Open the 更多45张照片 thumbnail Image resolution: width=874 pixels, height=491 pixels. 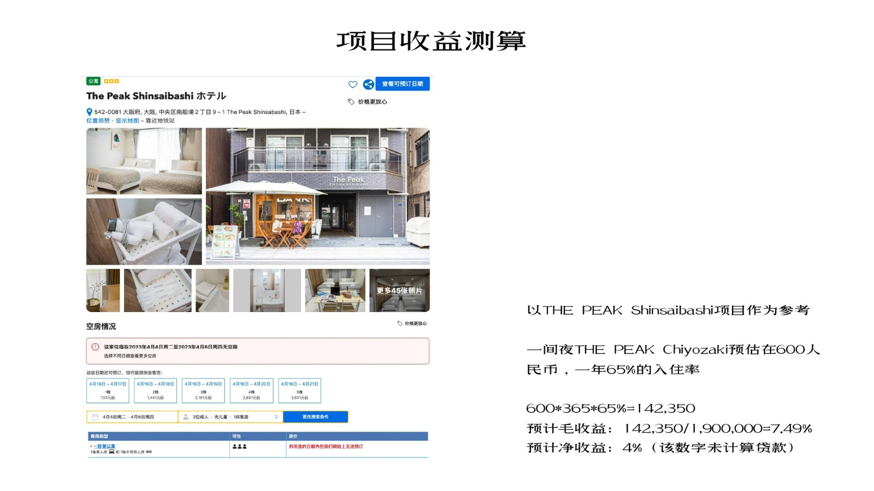pos(399,290)
